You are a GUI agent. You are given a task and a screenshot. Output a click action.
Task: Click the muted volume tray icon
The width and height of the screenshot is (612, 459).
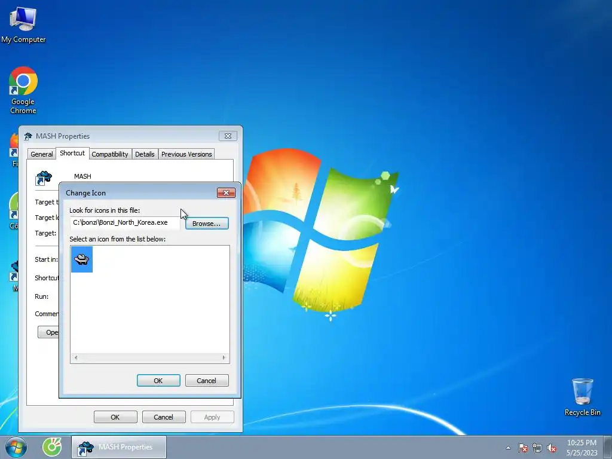click(x=552, y=448)
